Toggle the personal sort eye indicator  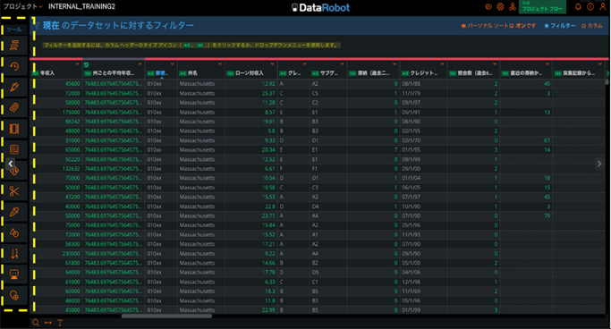[x=463, y=26]
